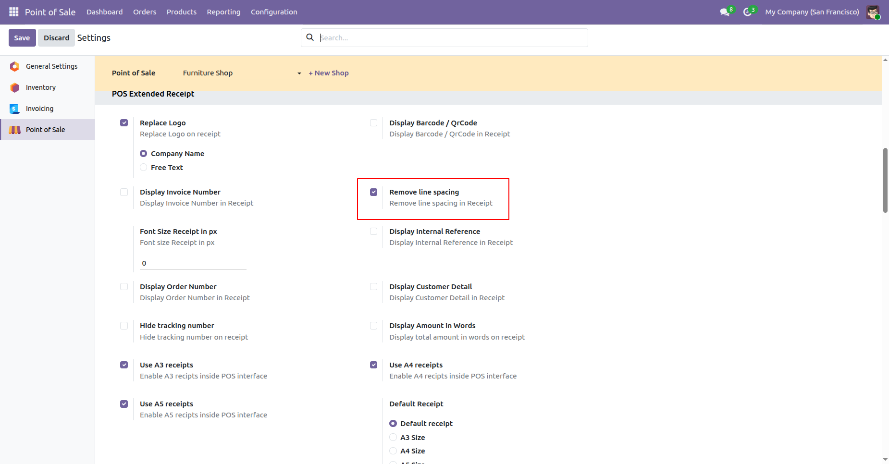Image resolution: width=889 pixels, height=464 pixels.
Task: Enable the Display Barcode / QrCode checkbox
Action: (x=373, y=123)
